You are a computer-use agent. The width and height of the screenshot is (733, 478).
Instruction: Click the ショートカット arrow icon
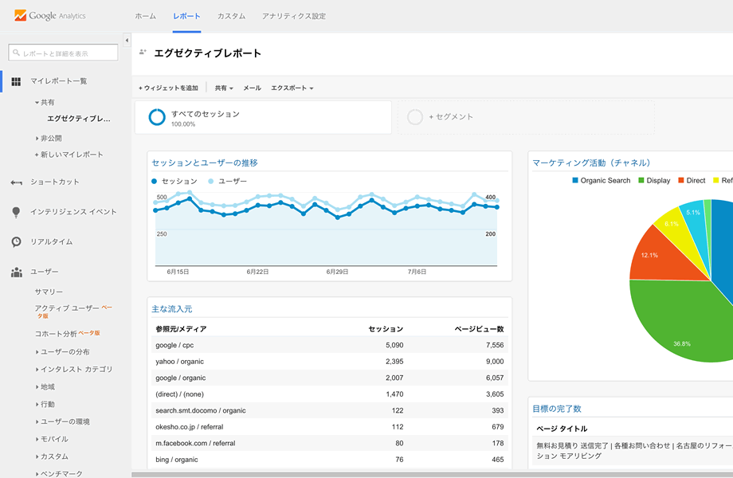pos(17,182)
